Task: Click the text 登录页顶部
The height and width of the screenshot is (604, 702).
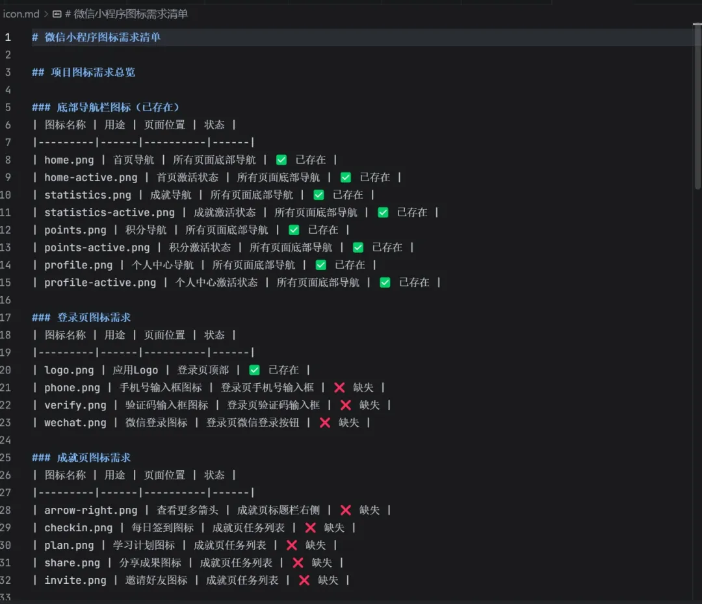Action: (203, 370)
